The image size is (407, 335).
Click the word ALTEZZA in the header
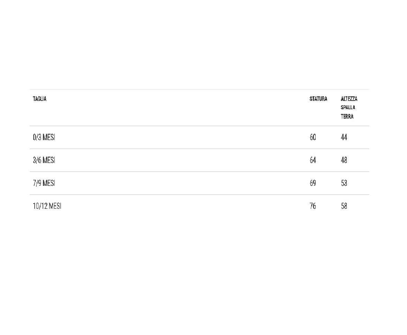pyautogui.click(x=349, y=99)
